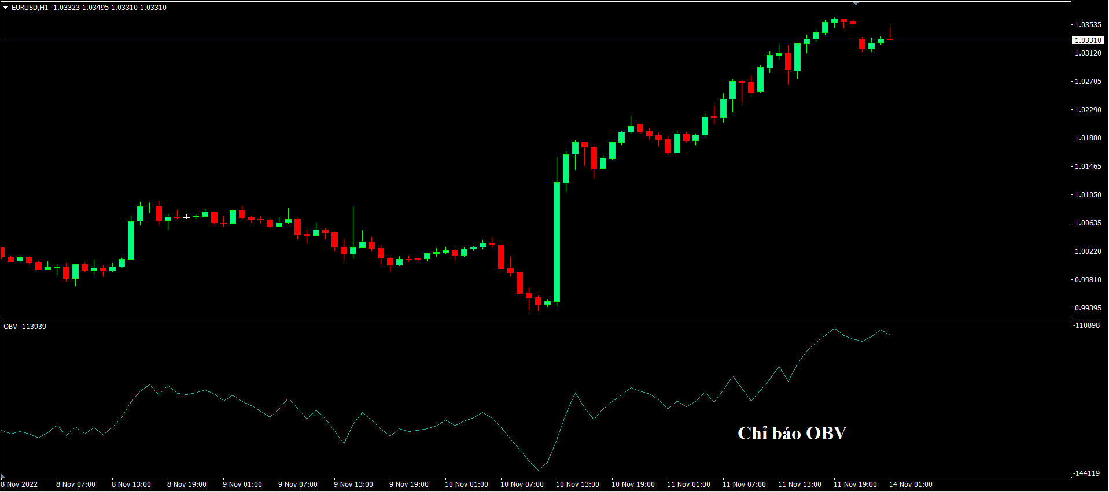Click the 1.01050 price scale label

1088,195
